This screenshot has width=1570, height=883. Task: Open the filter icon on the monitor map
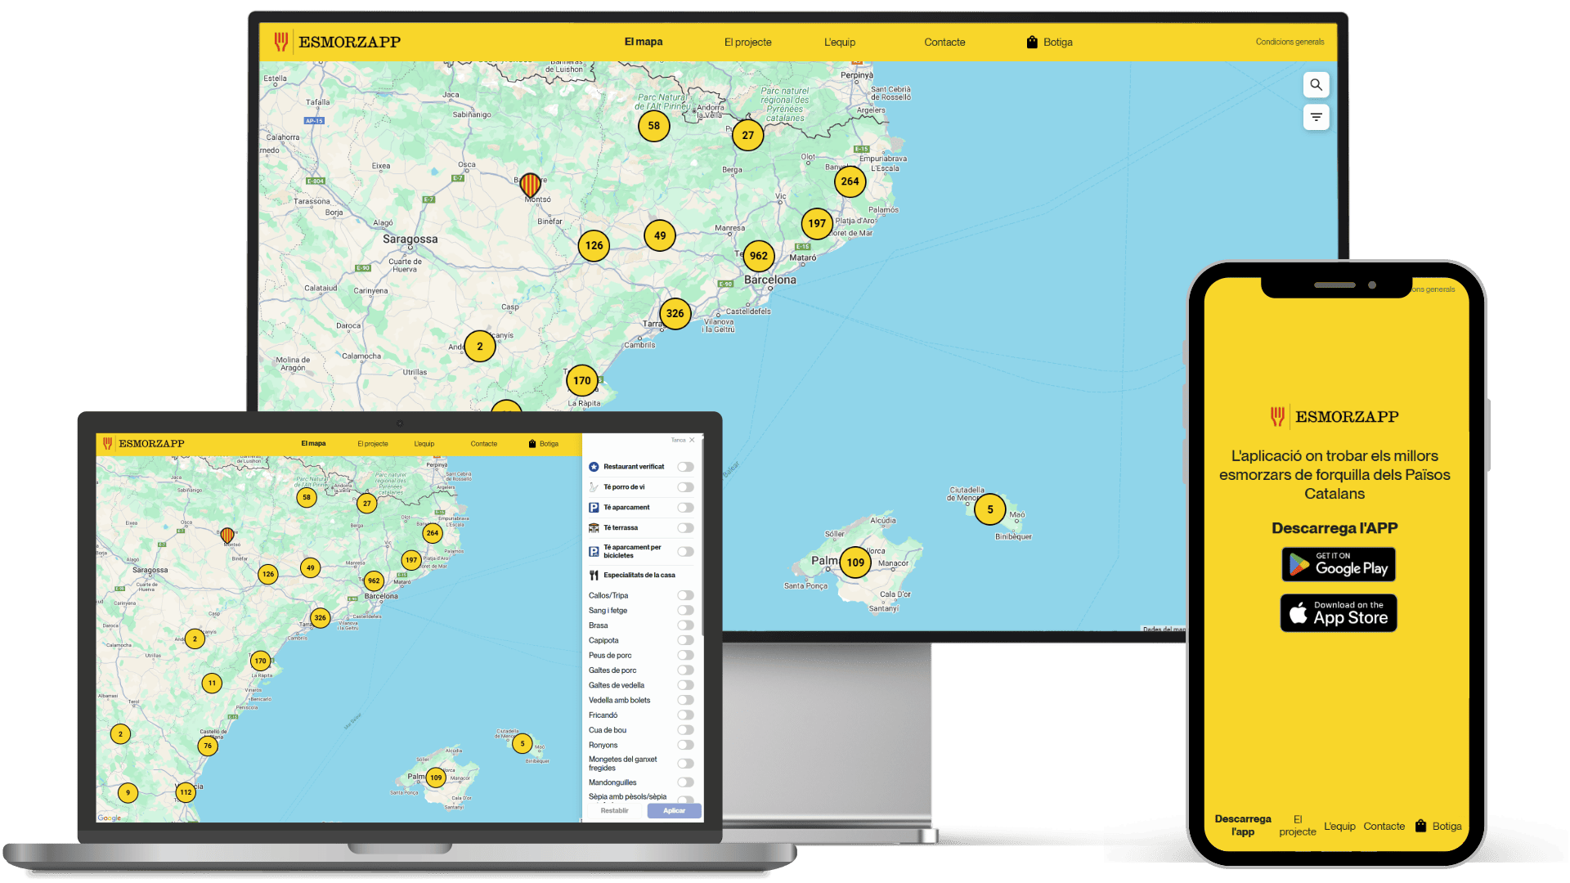pyautogui.click(x=1316, y=117)
